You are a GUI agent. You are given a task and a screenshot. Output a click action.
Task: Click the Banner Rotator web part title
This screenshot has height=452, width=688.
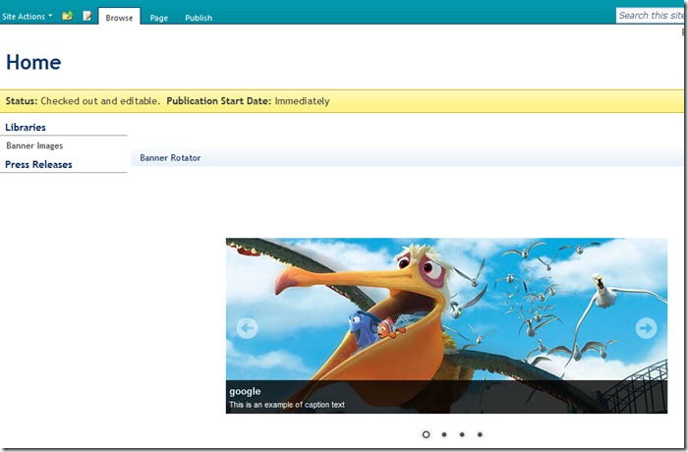pyautogui.click(x=170, y=158)
